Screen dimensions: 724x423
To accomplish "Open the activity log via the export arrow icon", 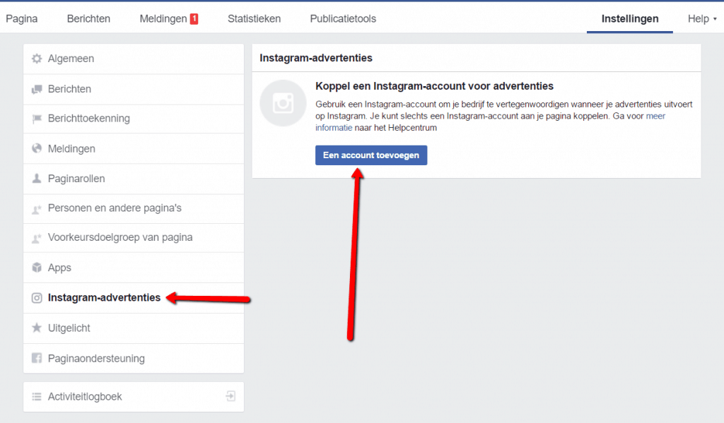I will pyautogui.click(x=230, y=396).
